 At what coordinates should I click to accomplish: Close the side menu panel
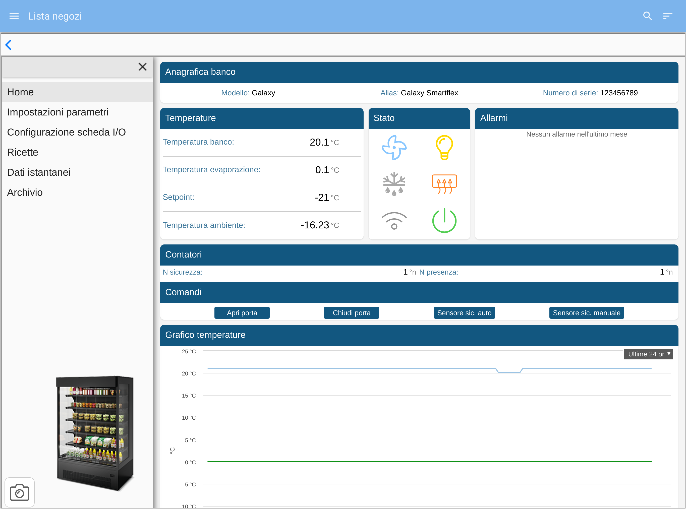[x=142, y=67]
